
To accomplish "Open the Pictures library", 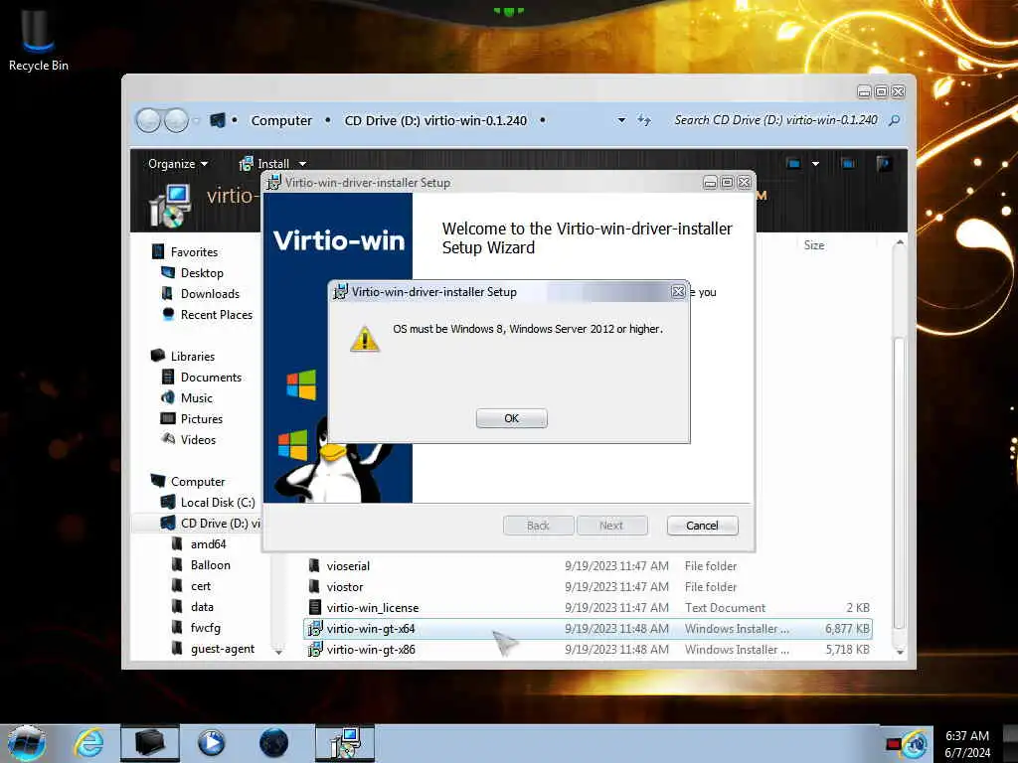I will tap(201, 418).
